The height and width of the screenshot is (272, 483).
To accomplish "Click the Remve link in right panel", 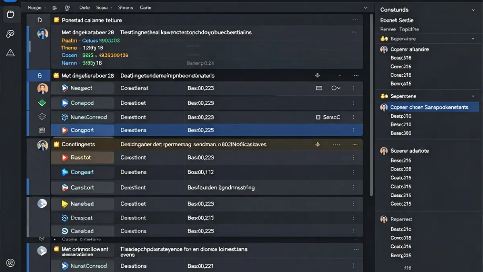I will pyautogui.click(x=388, y=29).
